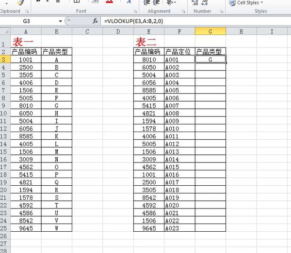
Task: Select row 3 header
Action: [5, 60]
